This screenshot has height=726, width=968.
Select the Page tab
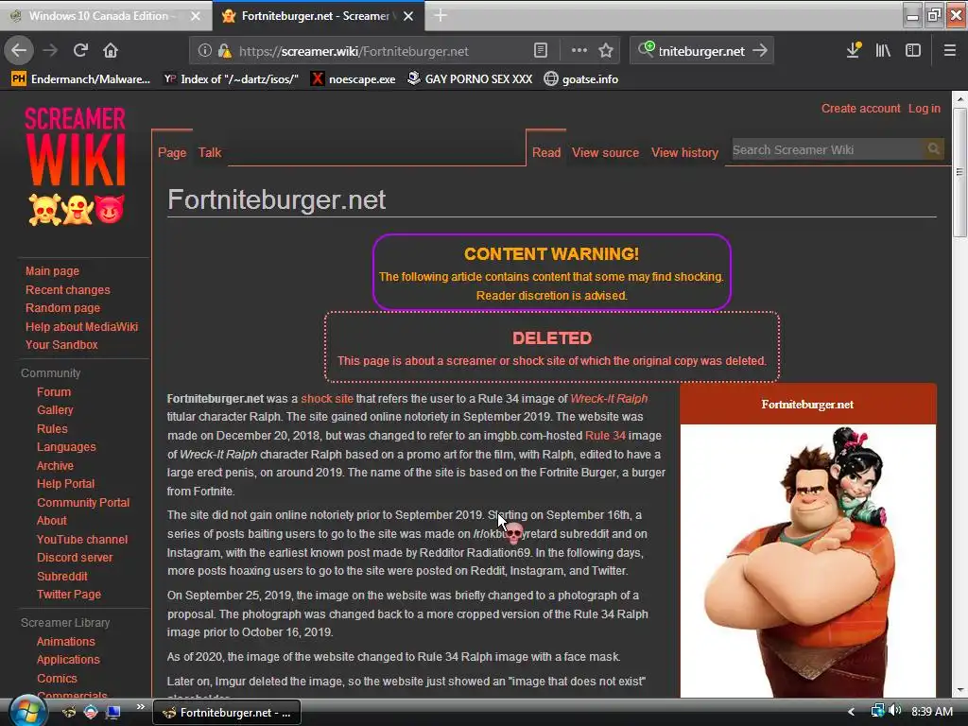(x=172, y=152)
